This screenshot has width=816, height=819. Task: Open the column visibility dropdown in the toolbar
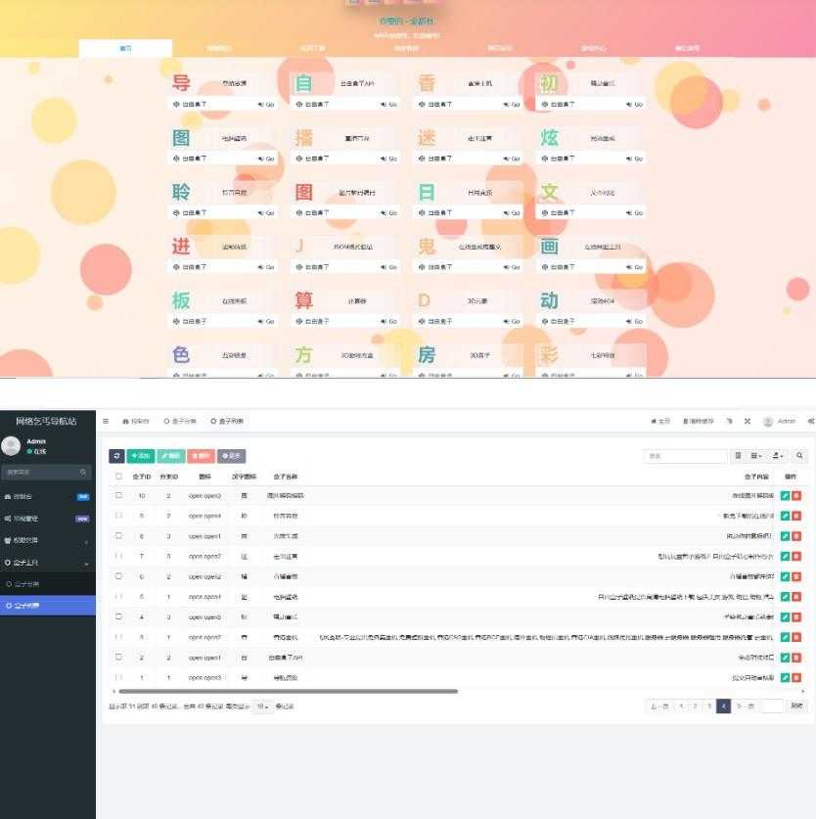(x=756, y=456)
